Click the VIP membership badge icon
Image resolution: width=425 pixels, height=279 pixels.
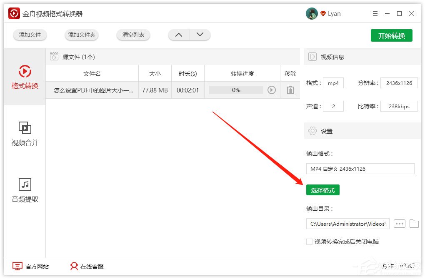[x=323, y=13]
